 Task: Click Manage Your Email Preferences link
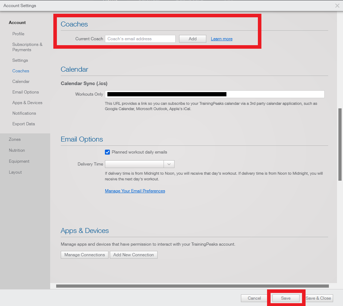[x=135, y=191]
